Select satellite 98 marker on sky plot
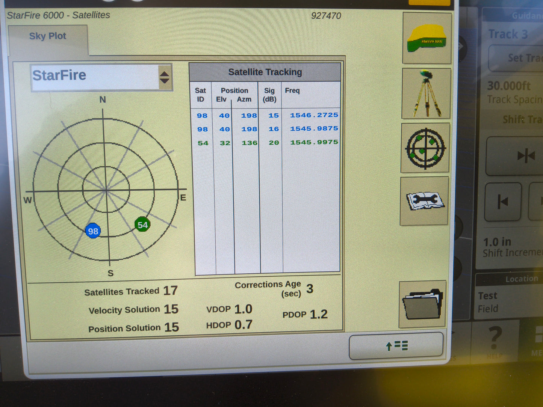 click(x=93, y=231)
